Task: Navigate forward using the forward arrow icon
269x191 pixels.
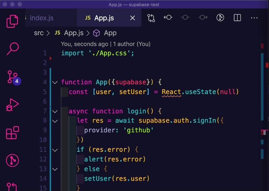Action: 203,18
